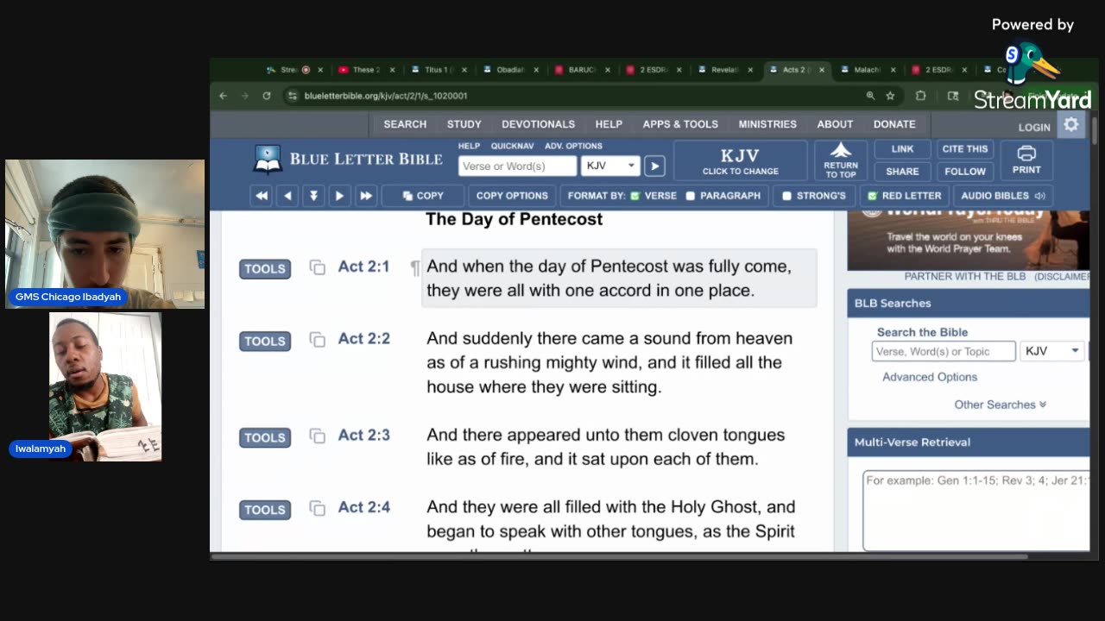Go to previous chapter (single left arrow)
The width and height of the screenshot is (1105, 621).
pyautogui.click(x=287, y=196)
